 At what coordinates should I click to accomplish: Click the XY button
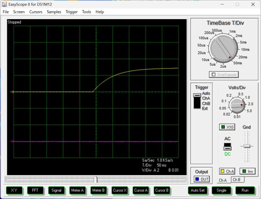(14, 190)
